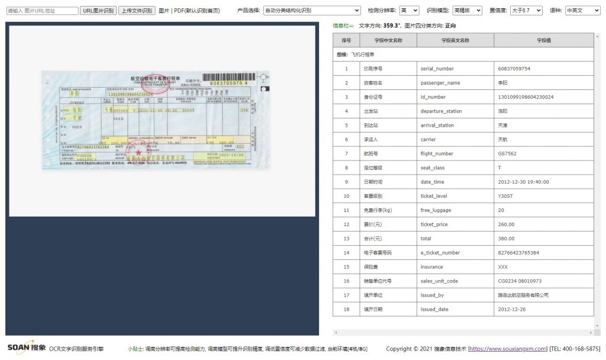Click the 上传文件识别 upload button
Image resolution: width=606 pixels, height=360 pixels.
coord(137,11)
